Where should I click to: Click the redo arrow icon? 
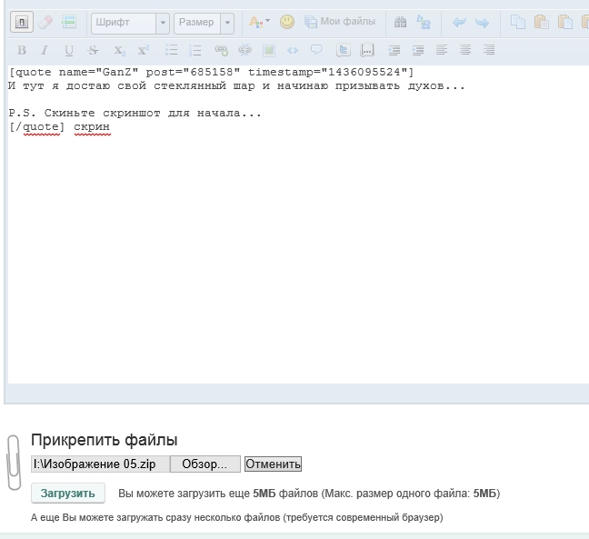coord(483,22)
